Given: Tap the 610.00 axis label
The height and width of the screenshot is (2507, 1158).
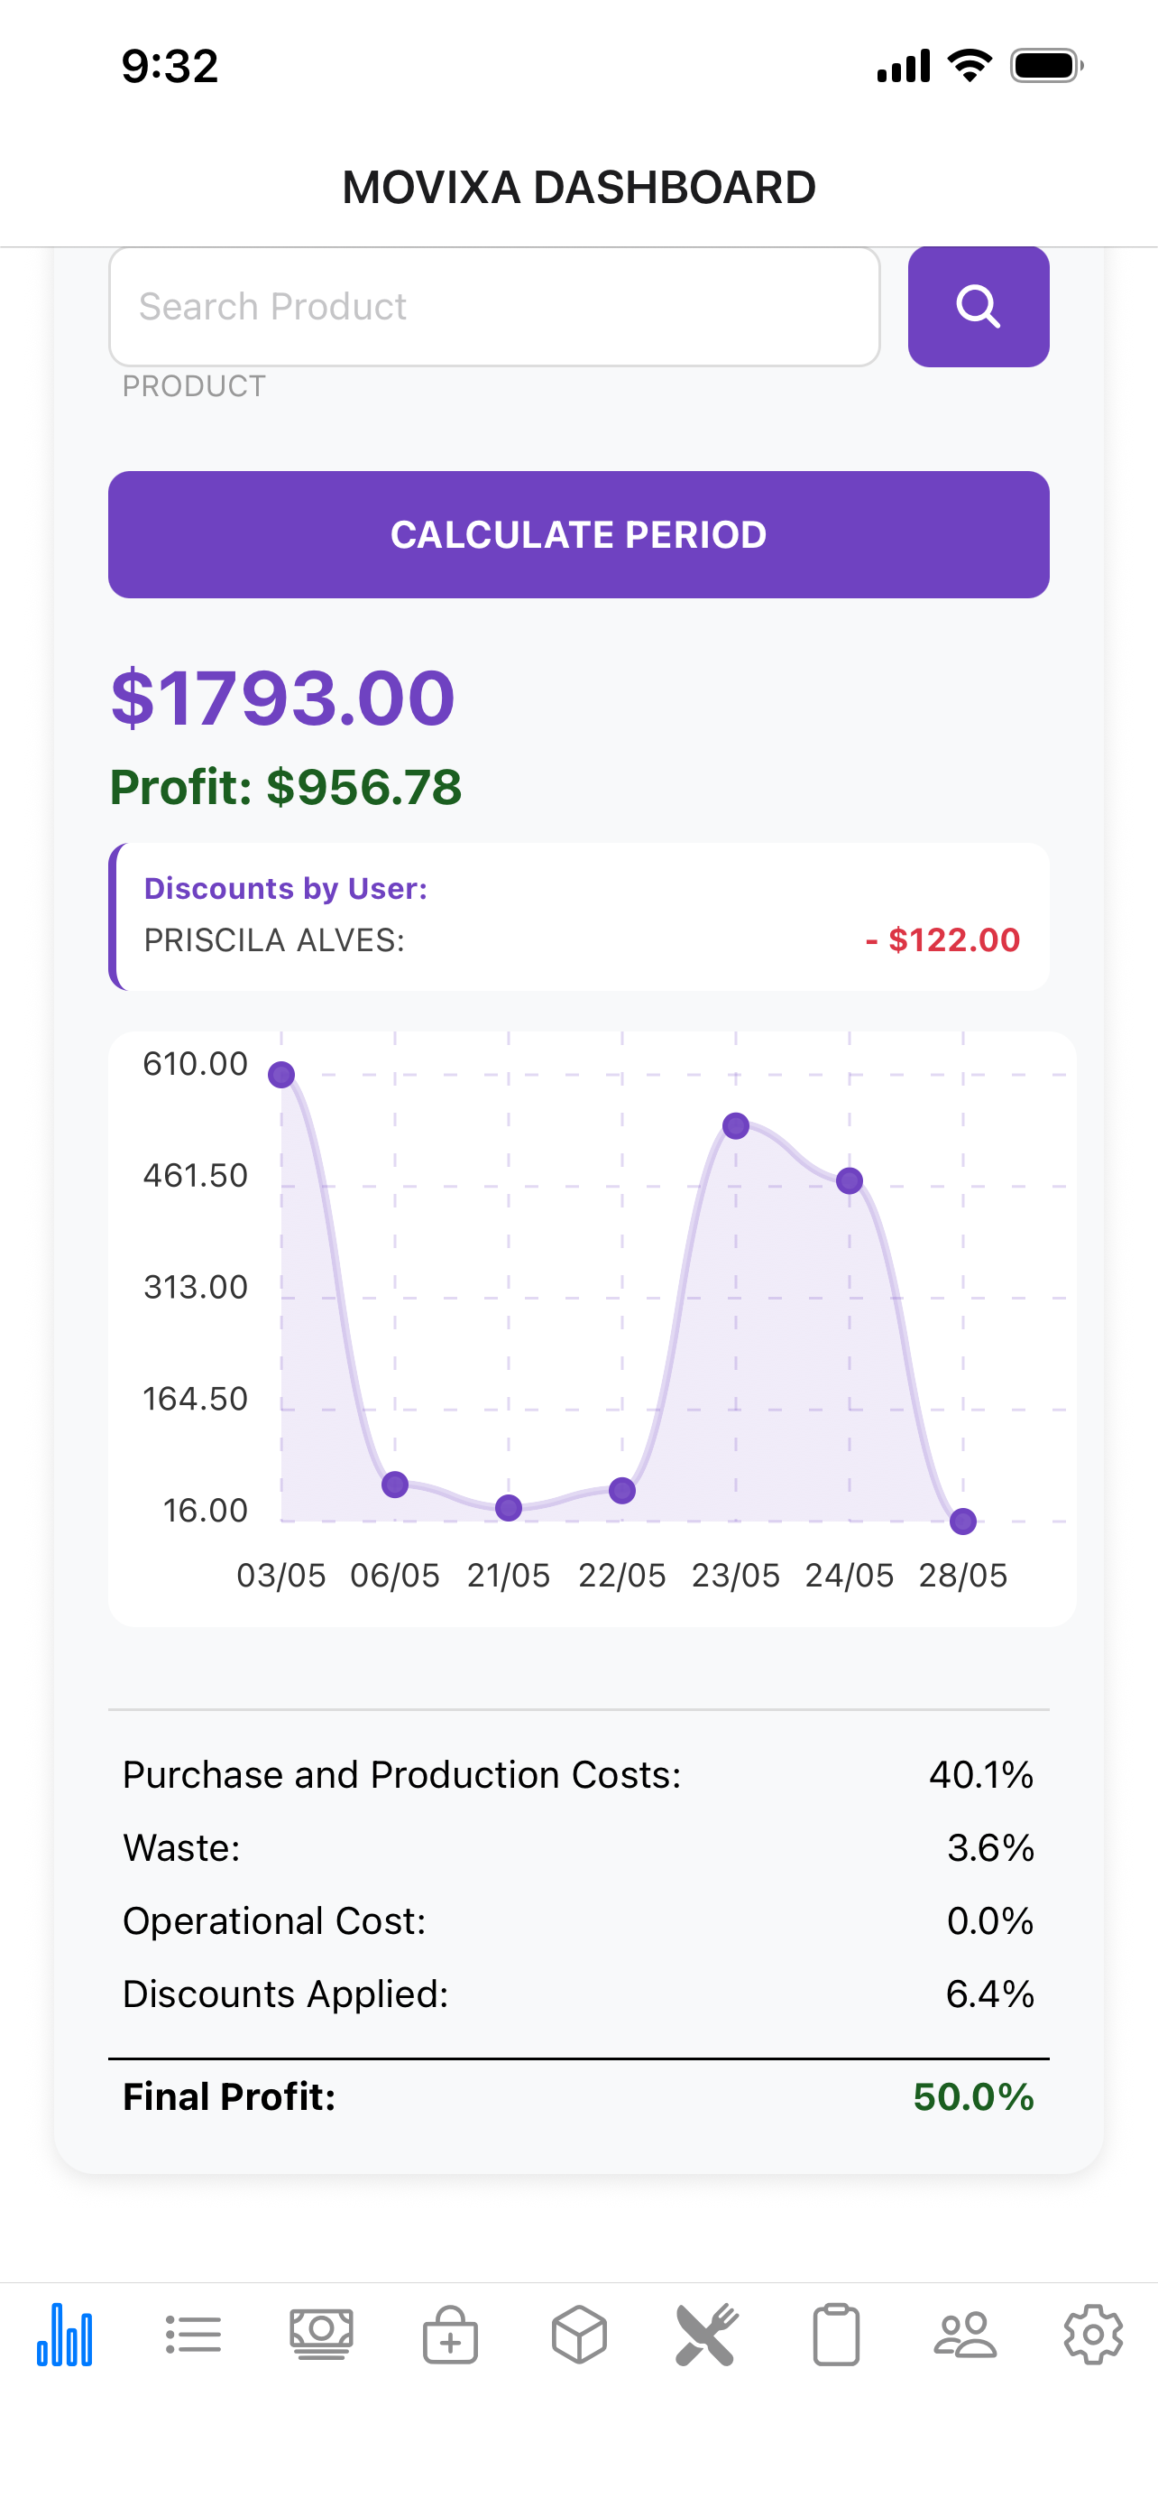Looking at the screenshot, I should (x=196, y=1064).
